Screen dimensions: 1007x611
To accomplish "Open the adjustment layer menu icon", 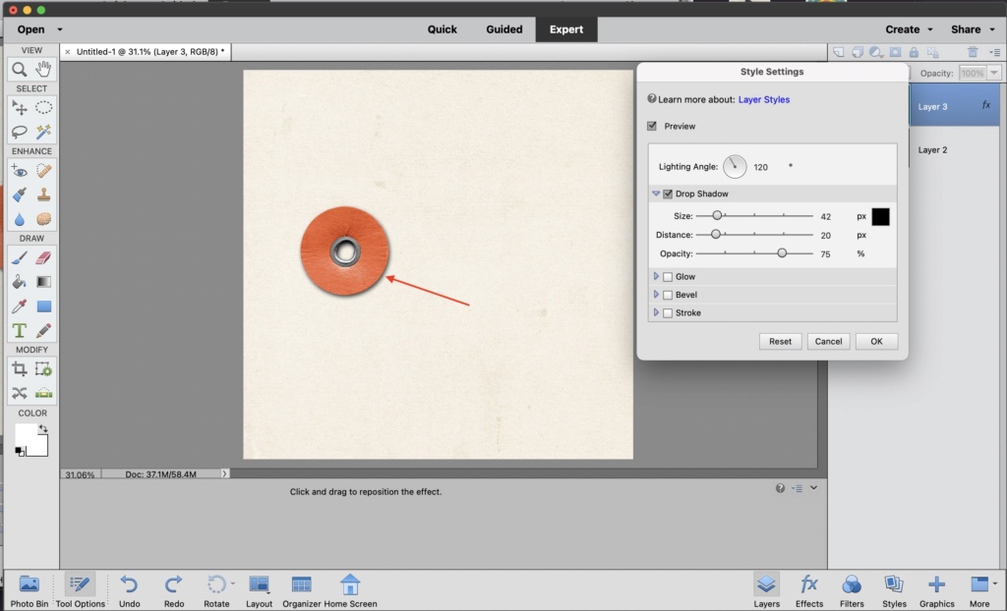I will pyautogui.click(x=876, y=52).
